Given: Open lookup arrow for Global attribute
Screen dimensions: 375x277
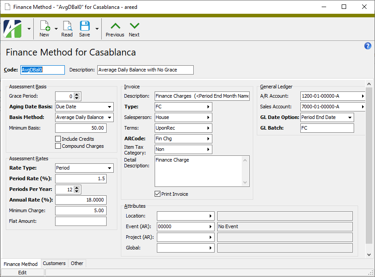Looking at the screenshot, I should tap(211, 248).
